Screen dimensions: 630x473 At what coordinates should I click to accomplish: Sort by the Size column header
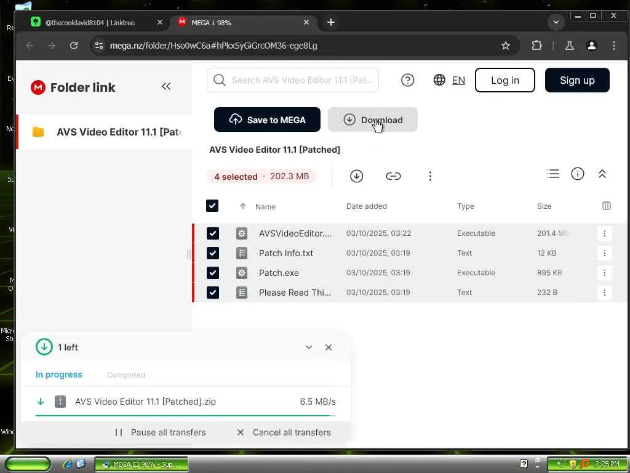[x=544, y=206]
